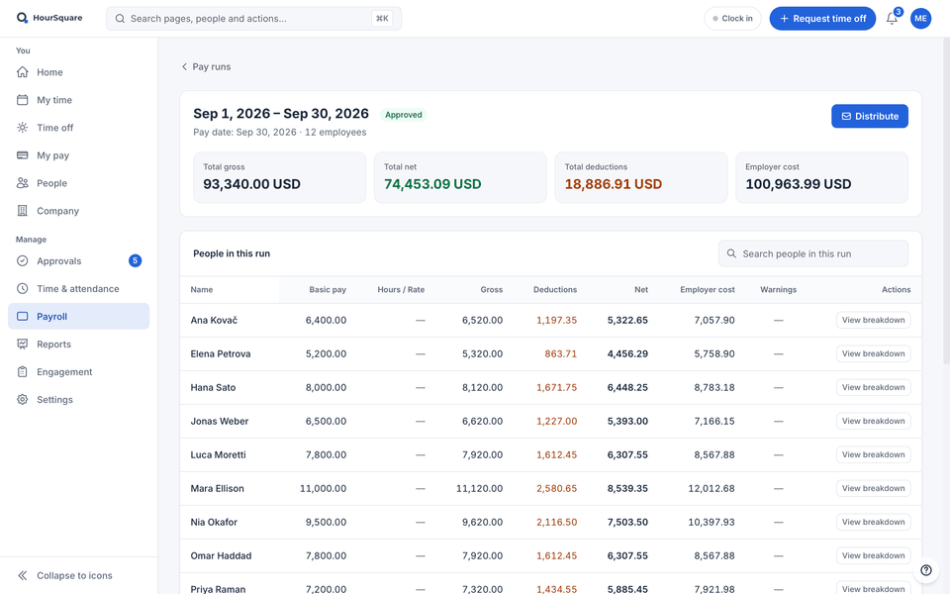Click the My pay card icon
This screenshot has height=594, width=950.
pos(23,155)
